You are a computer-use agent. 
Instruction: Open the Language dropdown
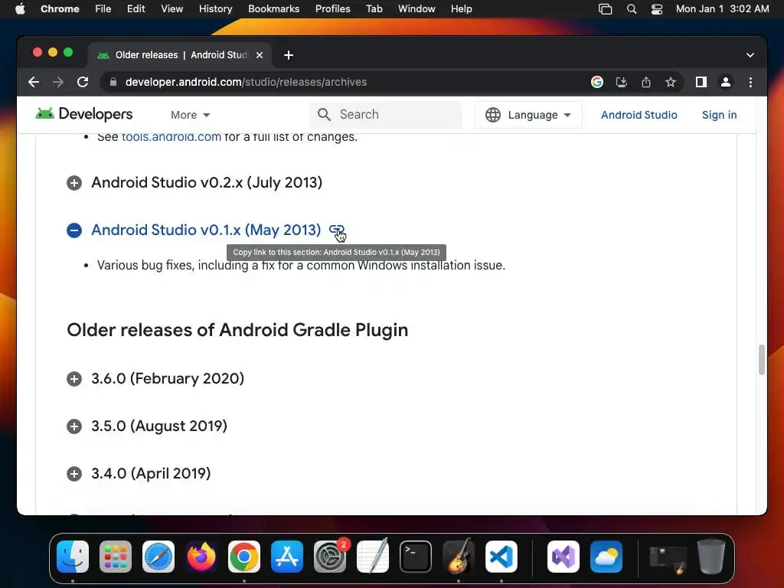point(528,115)
